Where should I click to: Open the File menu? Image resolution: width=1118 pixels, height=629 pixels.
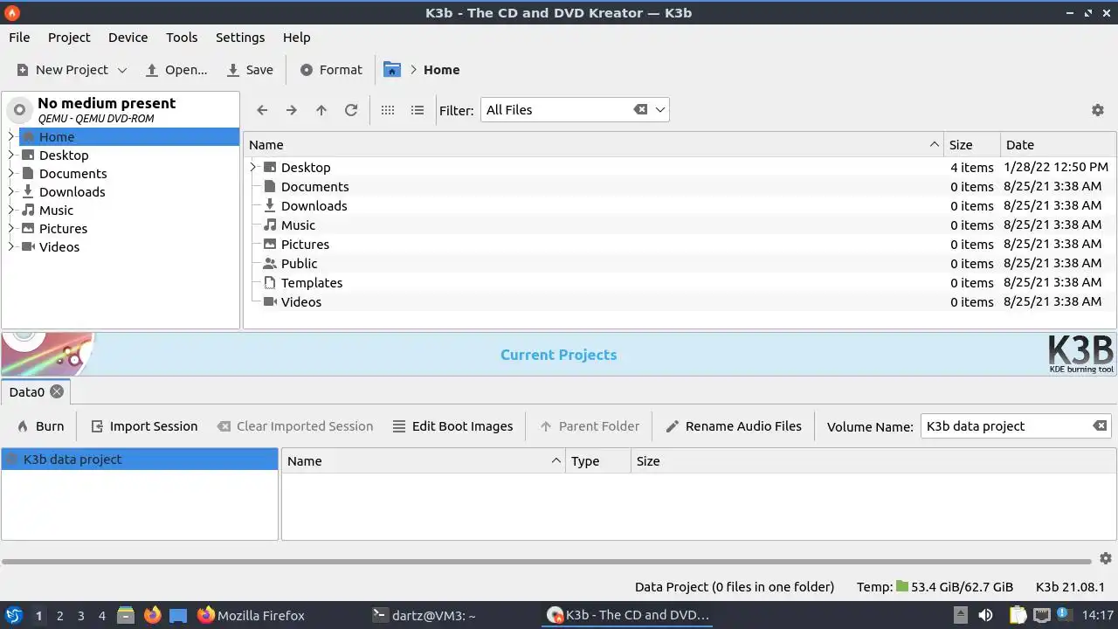coord(19,38)
